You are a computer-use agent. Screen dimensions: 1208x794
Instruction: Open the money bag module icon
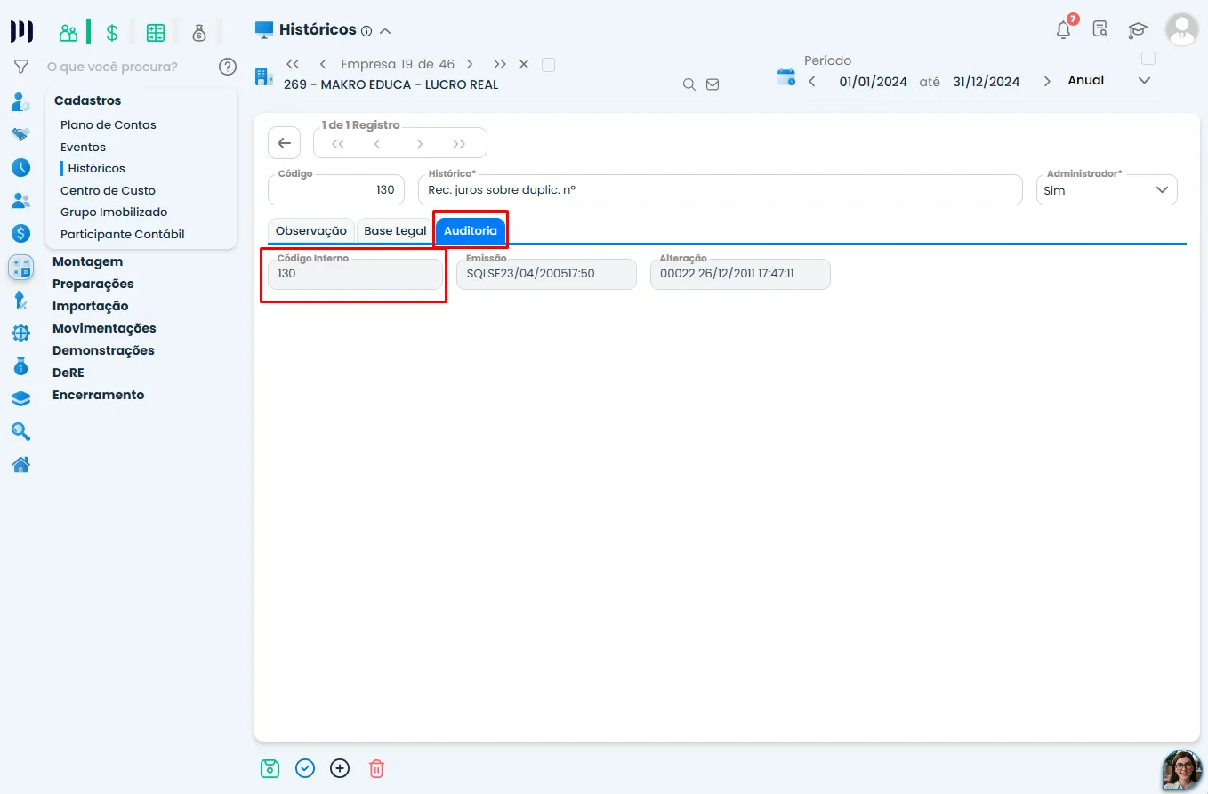point(199,33)
